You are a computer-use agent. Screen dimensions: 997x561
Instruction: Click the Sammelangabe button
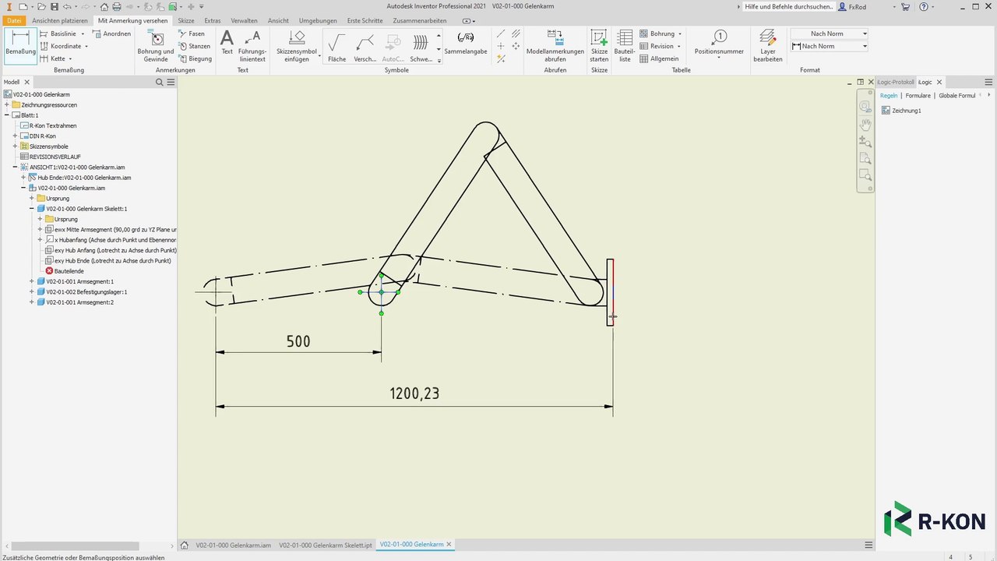466,44
